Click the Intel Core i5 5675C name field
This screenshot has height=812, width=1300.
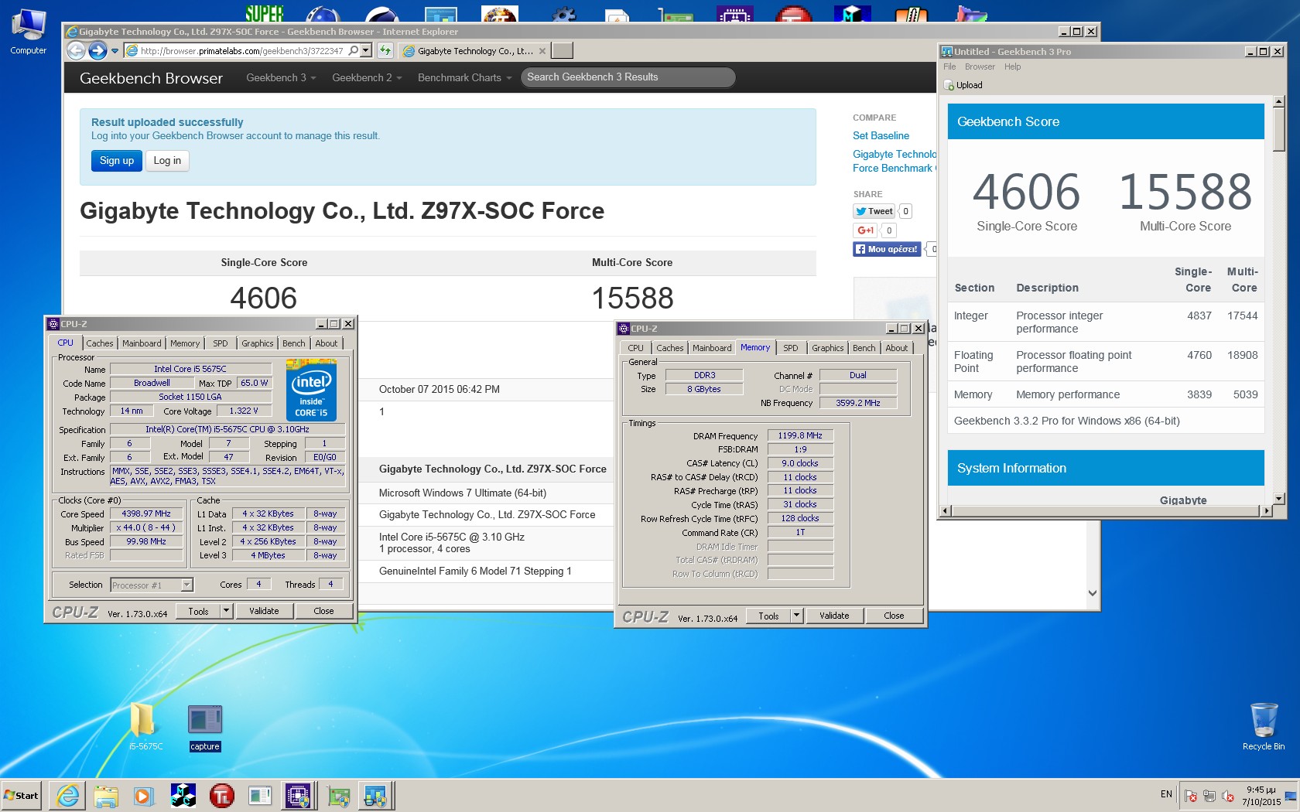tap(190, 369)
